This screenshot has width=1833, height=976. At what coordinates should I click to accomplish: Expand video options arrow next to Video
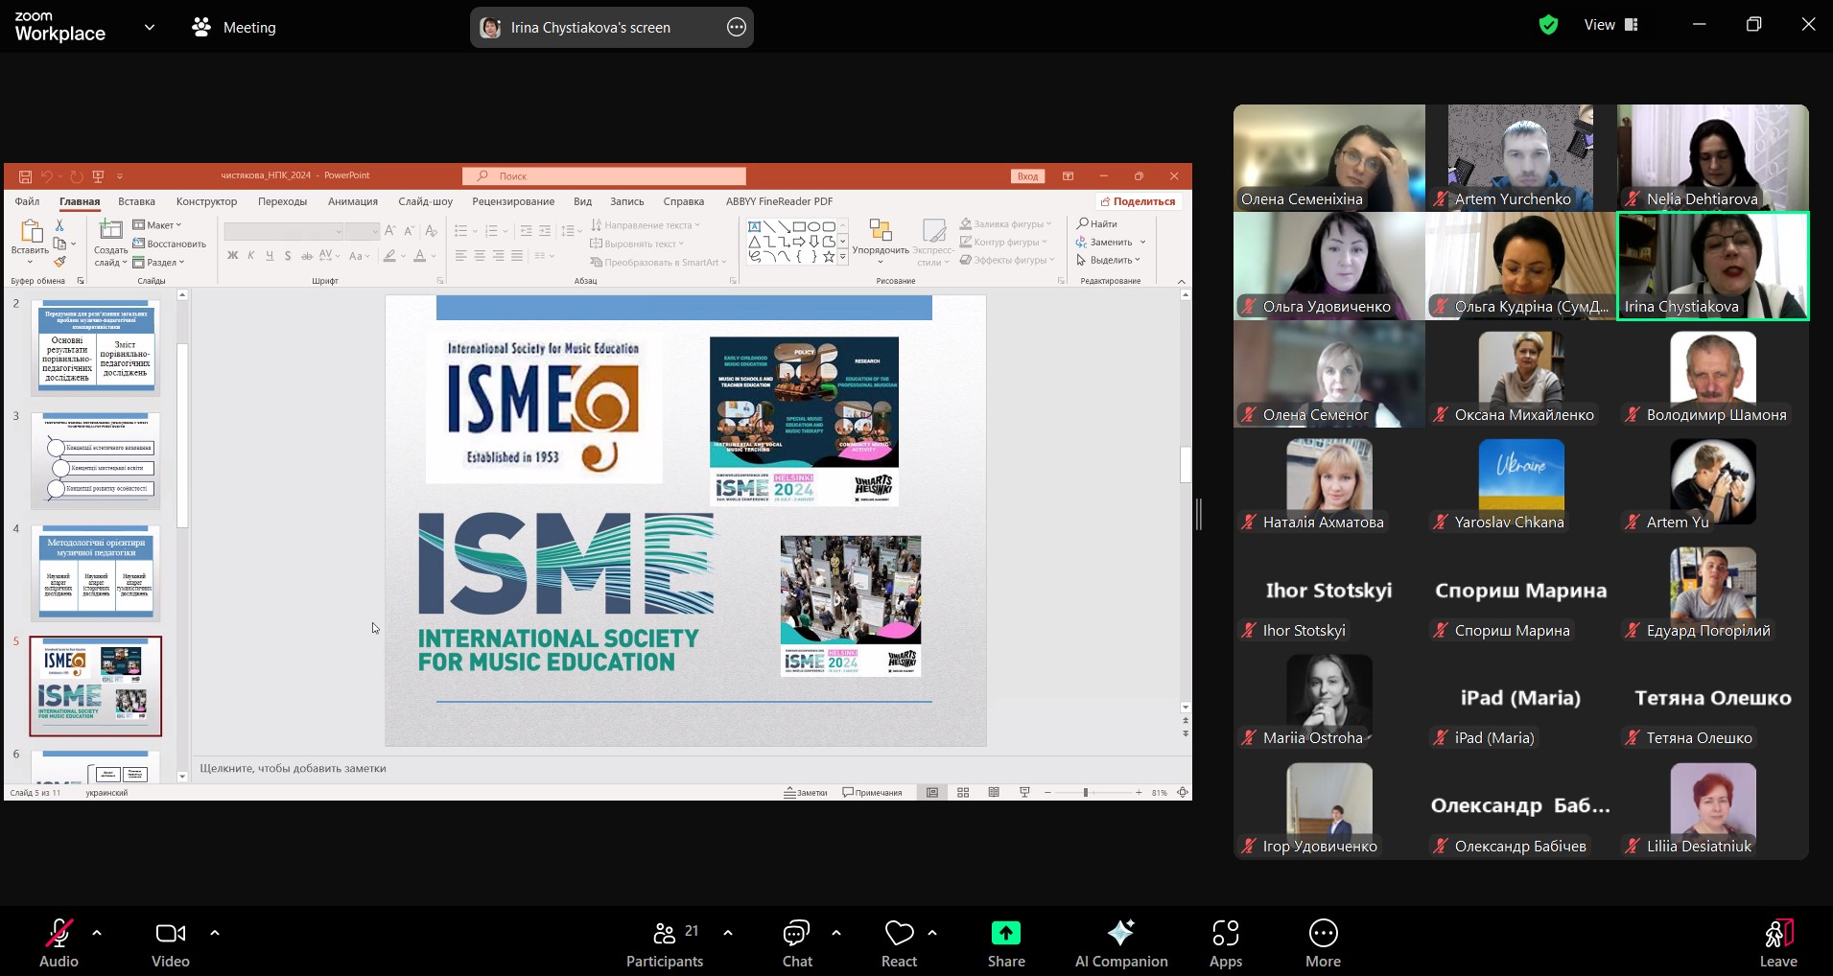coord(215,932)
